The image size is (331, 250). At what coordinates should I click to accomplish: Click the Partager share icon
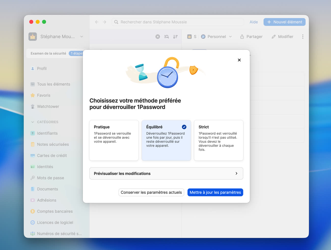coord(242,36)
